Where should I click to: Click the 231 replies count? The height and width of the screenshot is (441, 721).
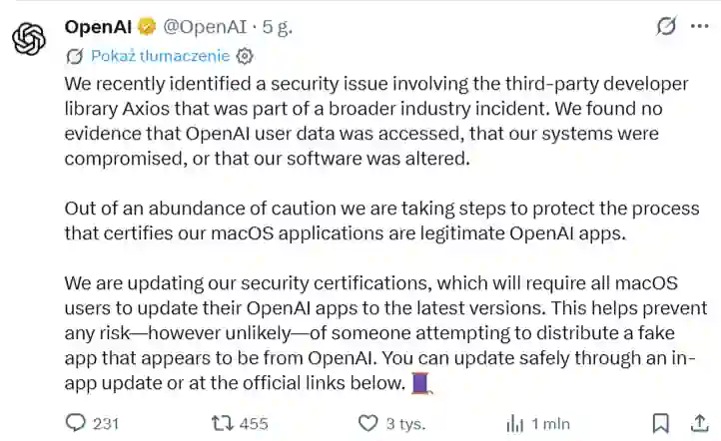tap(106, 423)
